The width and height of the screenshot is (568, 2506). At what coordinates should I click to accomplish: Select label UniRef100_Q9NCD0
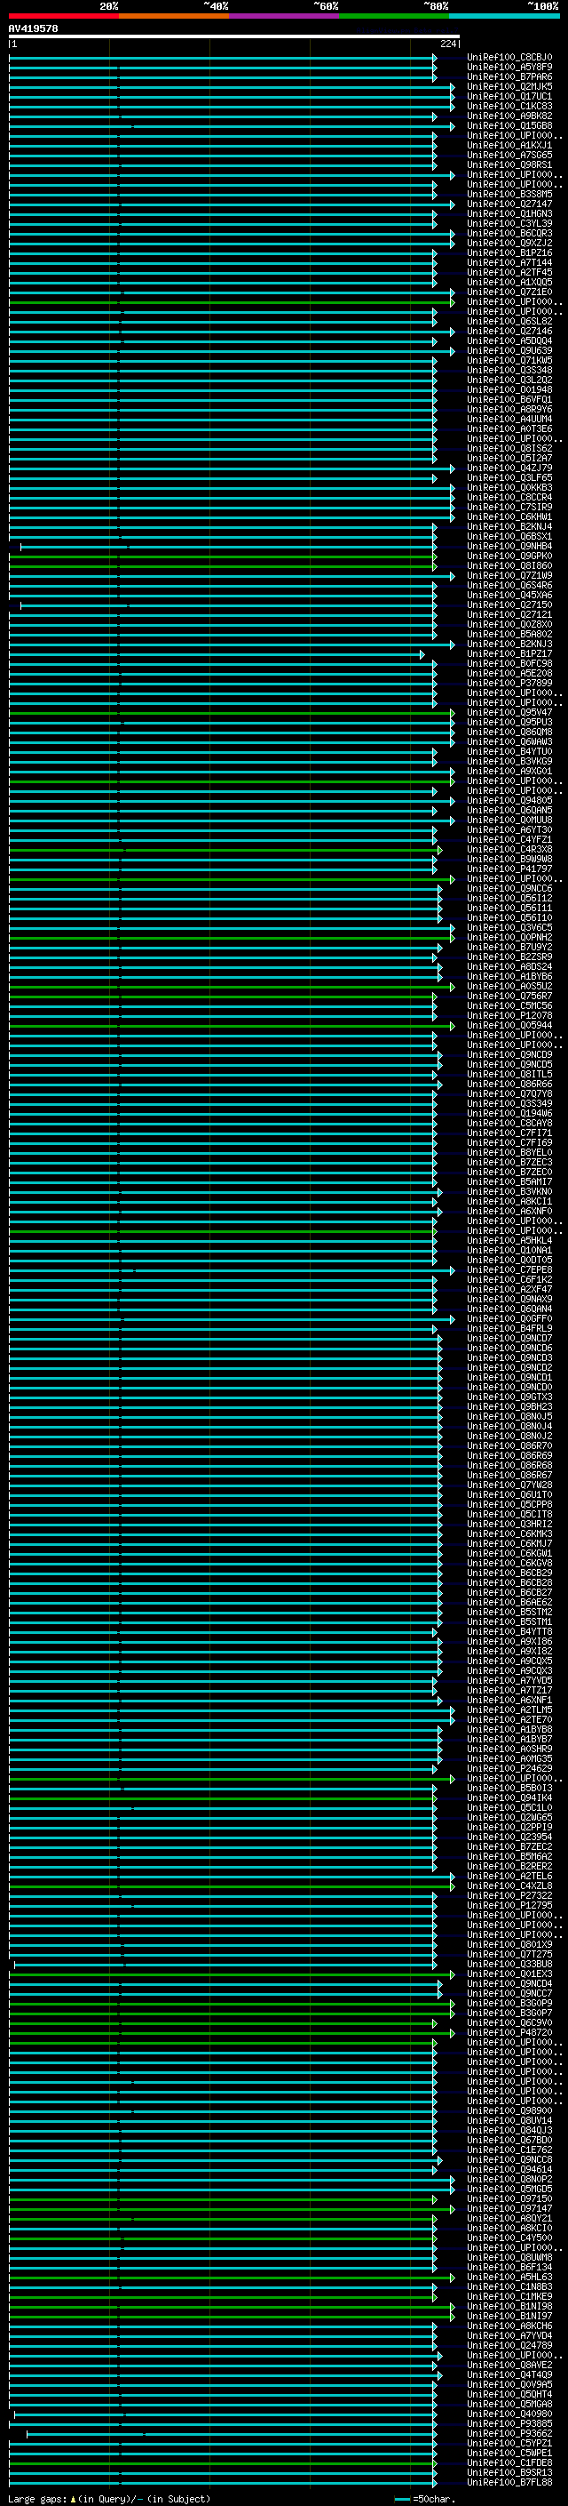tap(509, 1388)
